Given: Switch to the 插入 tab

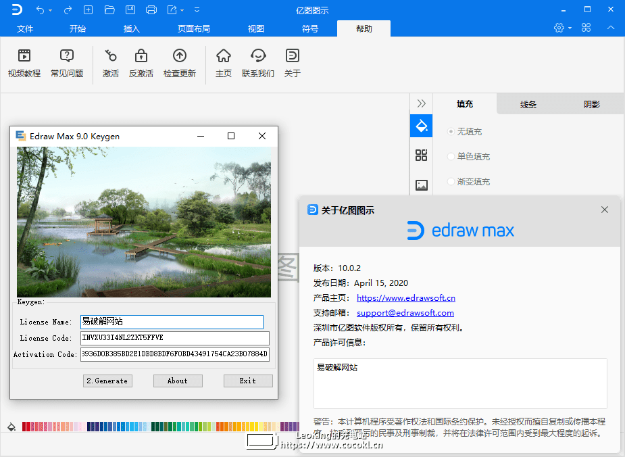Looking at the screenshot, I should pyautogui.click(x=132, y=28).
